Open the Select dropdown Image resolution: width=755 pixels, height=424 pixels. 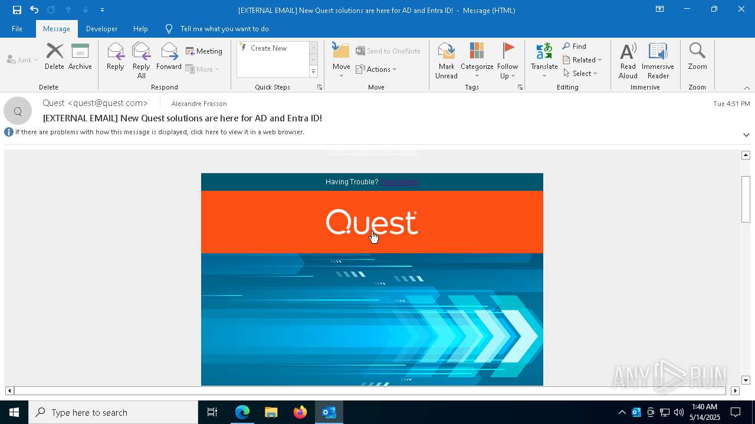pos(580,74)
